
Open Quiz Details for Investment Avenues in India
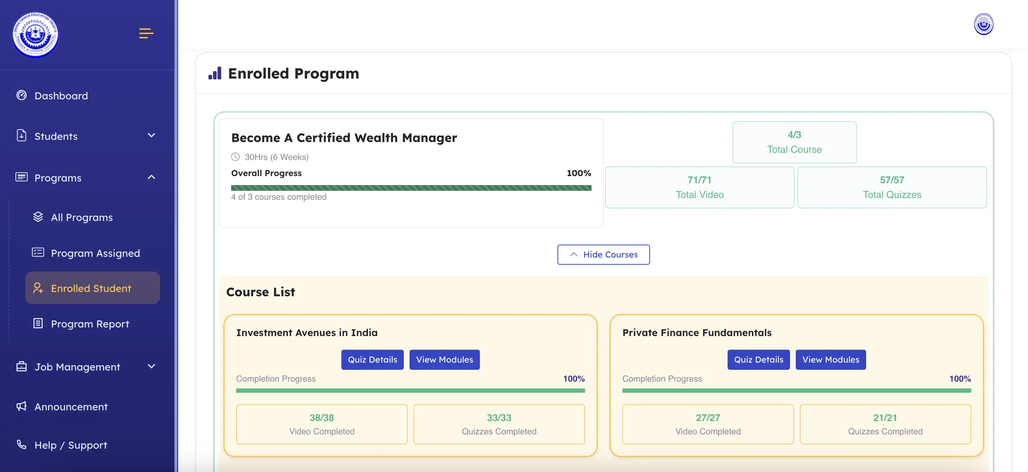(372, 360)
